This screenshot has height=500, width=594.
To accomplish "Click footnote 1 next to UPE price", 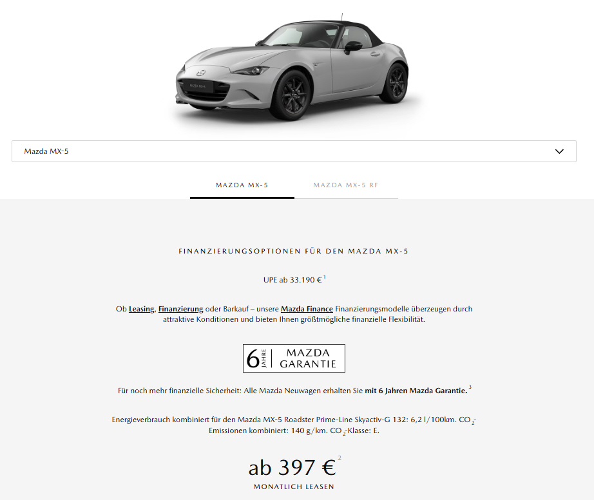I will pos(325,277).
